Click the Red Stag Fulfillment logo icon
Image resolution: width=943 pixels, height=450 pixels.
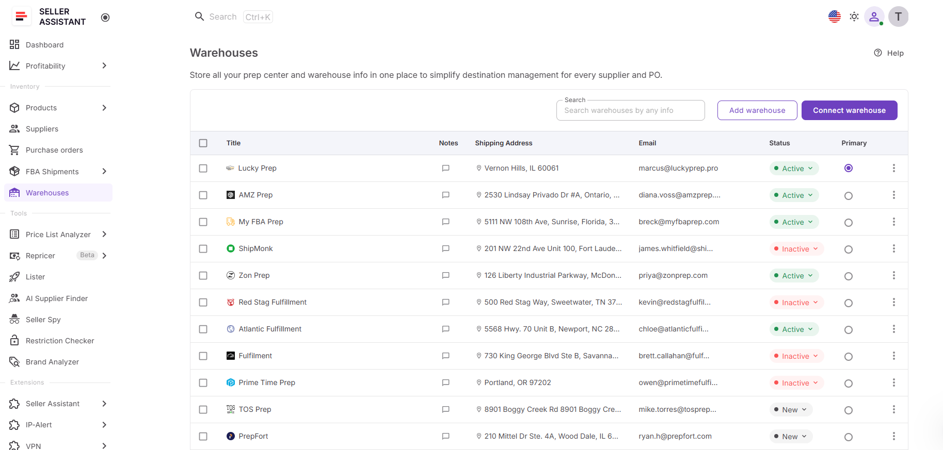231,302
